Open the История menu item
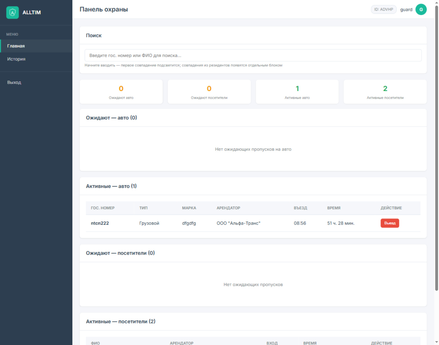 [36, 59]
